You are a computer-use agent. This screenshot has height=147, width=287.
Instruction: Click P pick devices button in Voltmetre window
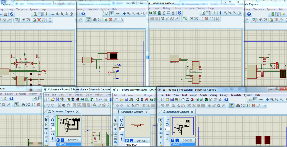coord(58,140)
